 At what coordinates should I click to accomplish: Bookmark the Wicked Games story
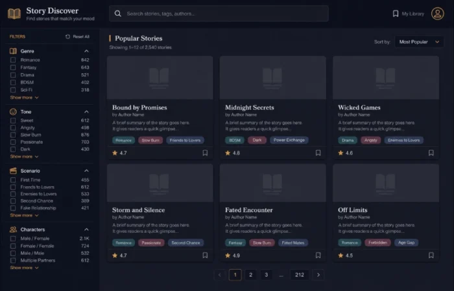click(x=431, y=153)
